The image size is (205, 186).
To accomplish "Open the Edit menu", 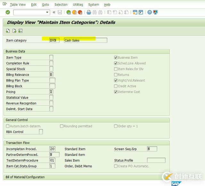I will pyautogui.click(x=34, y=5).
